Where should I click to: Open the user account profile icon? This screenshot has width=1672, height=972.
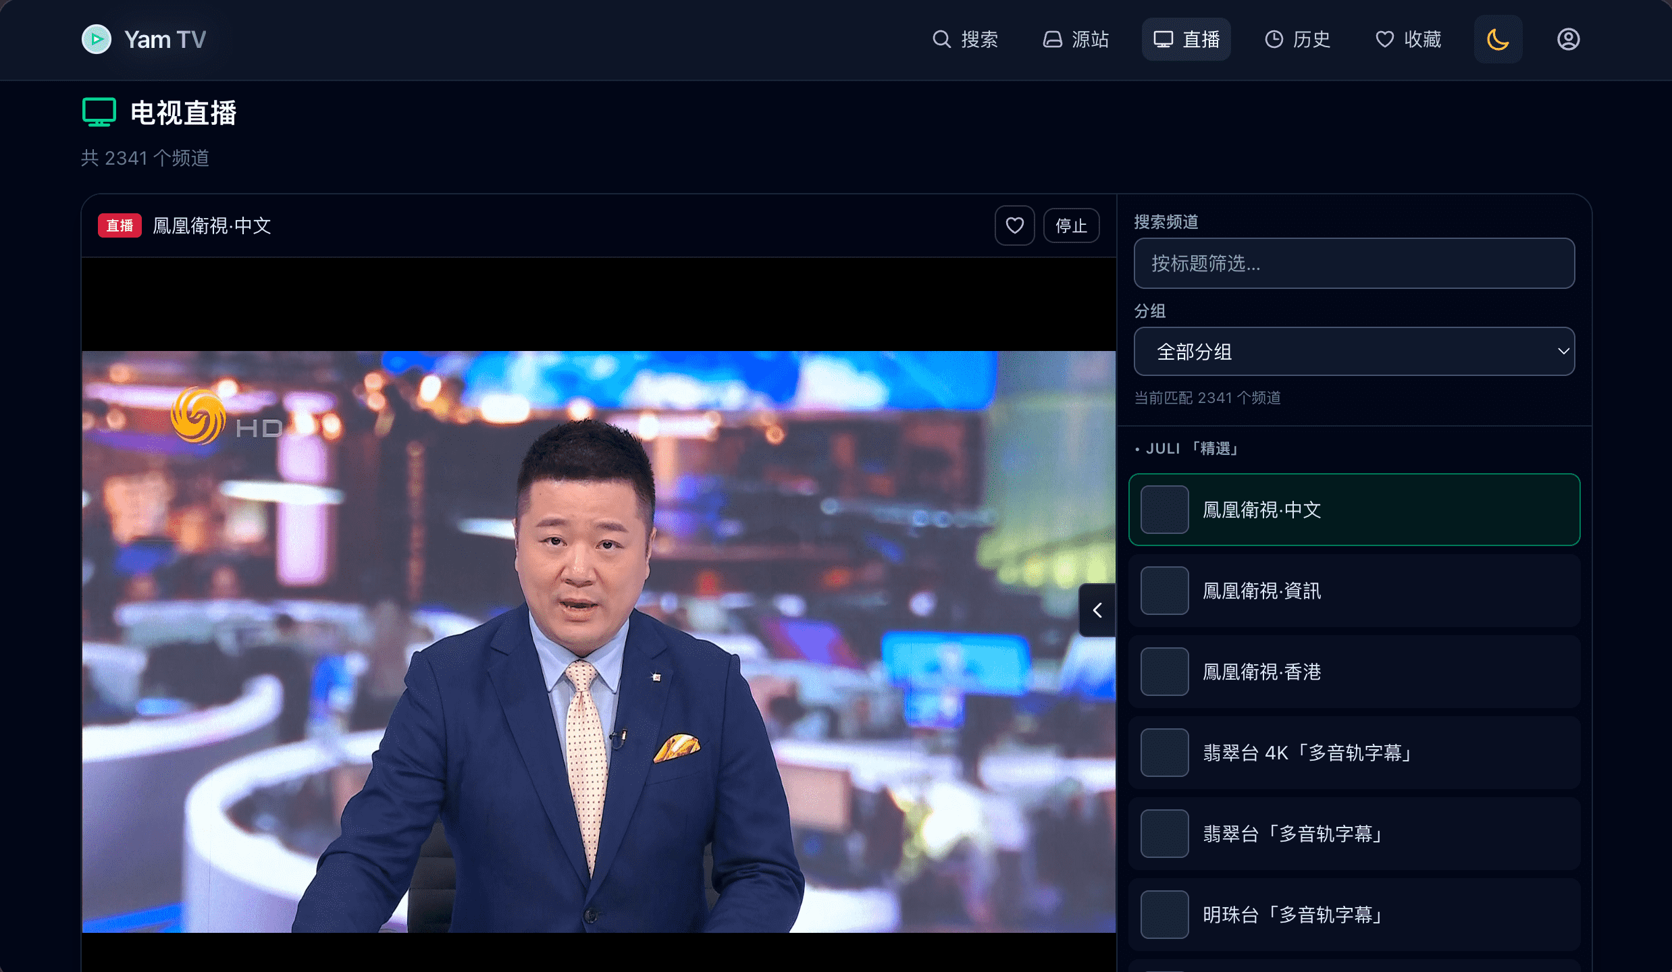click(1568, 39)
